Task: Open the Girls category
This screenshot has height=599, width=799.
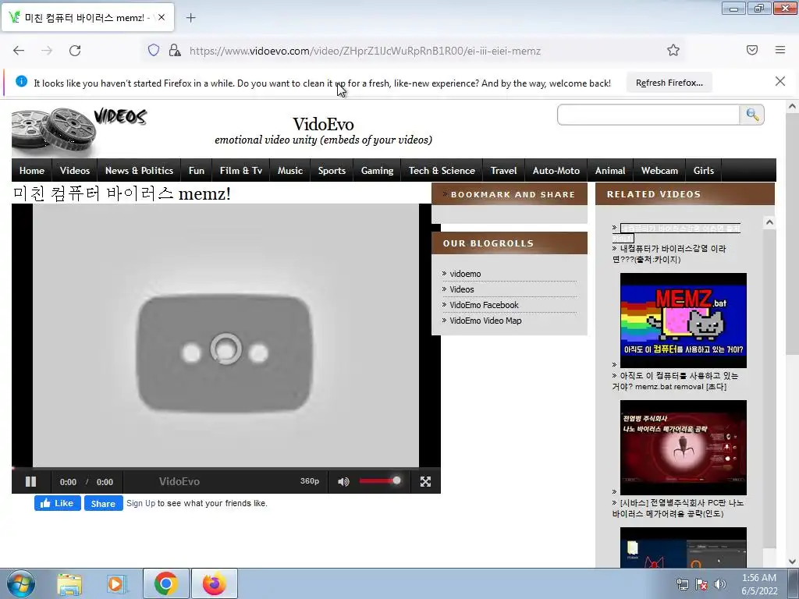Action: click(x=703, y=171)
